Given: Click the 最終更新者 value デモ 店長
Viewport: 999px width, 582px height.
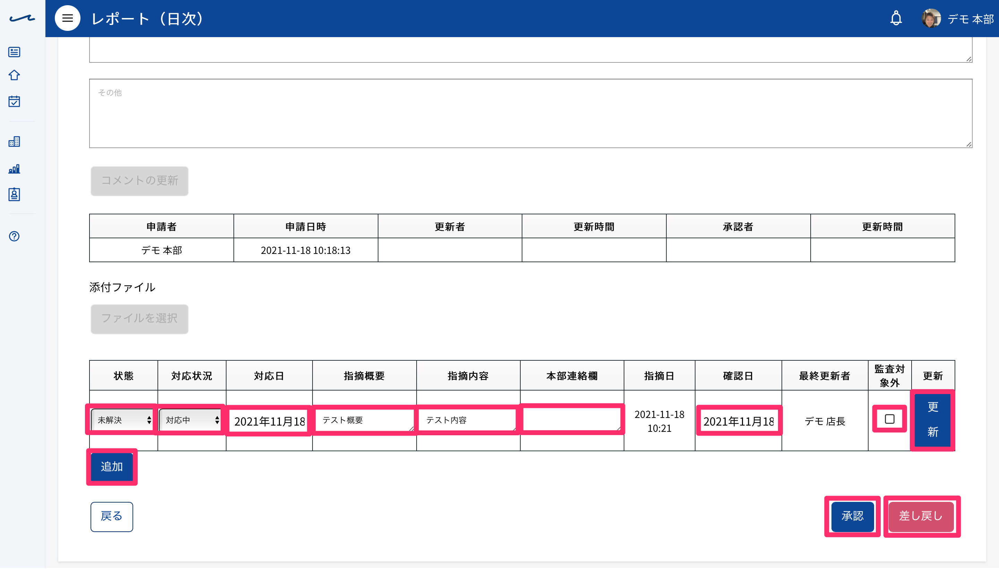Looking at the screenshot, I should coord(825,421).
